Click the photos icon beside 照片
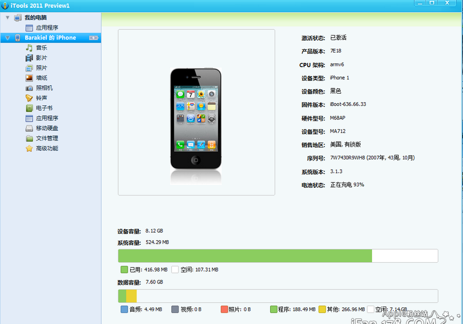The width and height of the screenshot is (463, 324). (29, 68)
